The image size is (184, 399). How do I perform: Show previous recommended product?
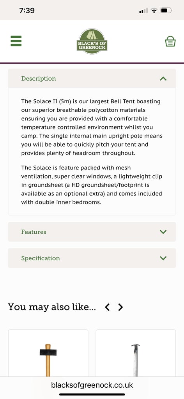click(107, 307)
